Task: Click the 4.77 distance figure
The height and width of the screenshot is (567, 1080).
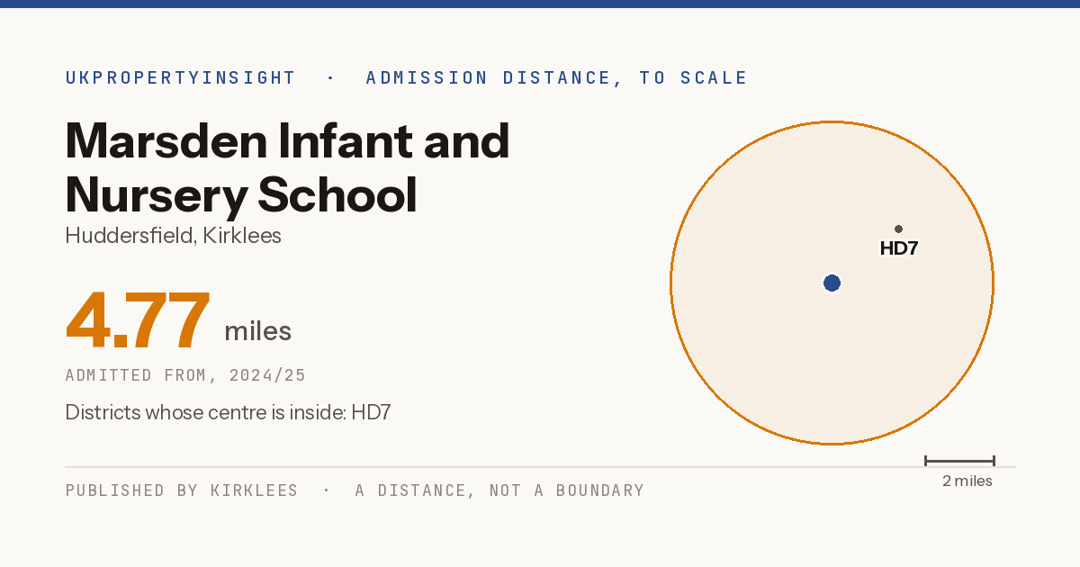Action: click(138, 321)
